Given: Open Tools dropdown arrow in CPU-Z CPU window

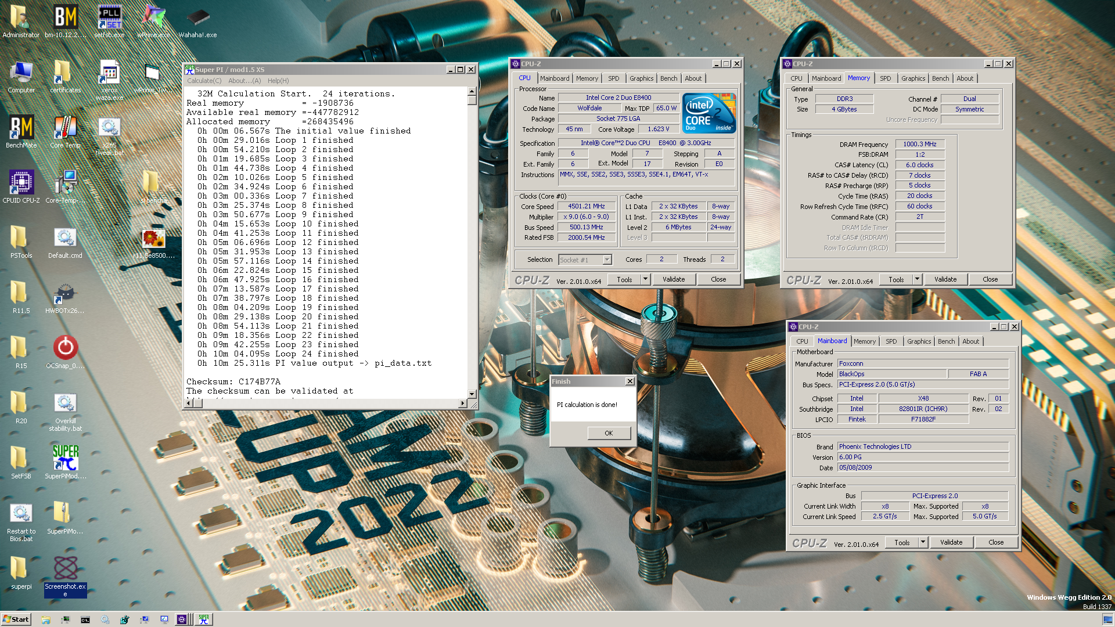Looking at the screenshot, I should pos(645,279).
